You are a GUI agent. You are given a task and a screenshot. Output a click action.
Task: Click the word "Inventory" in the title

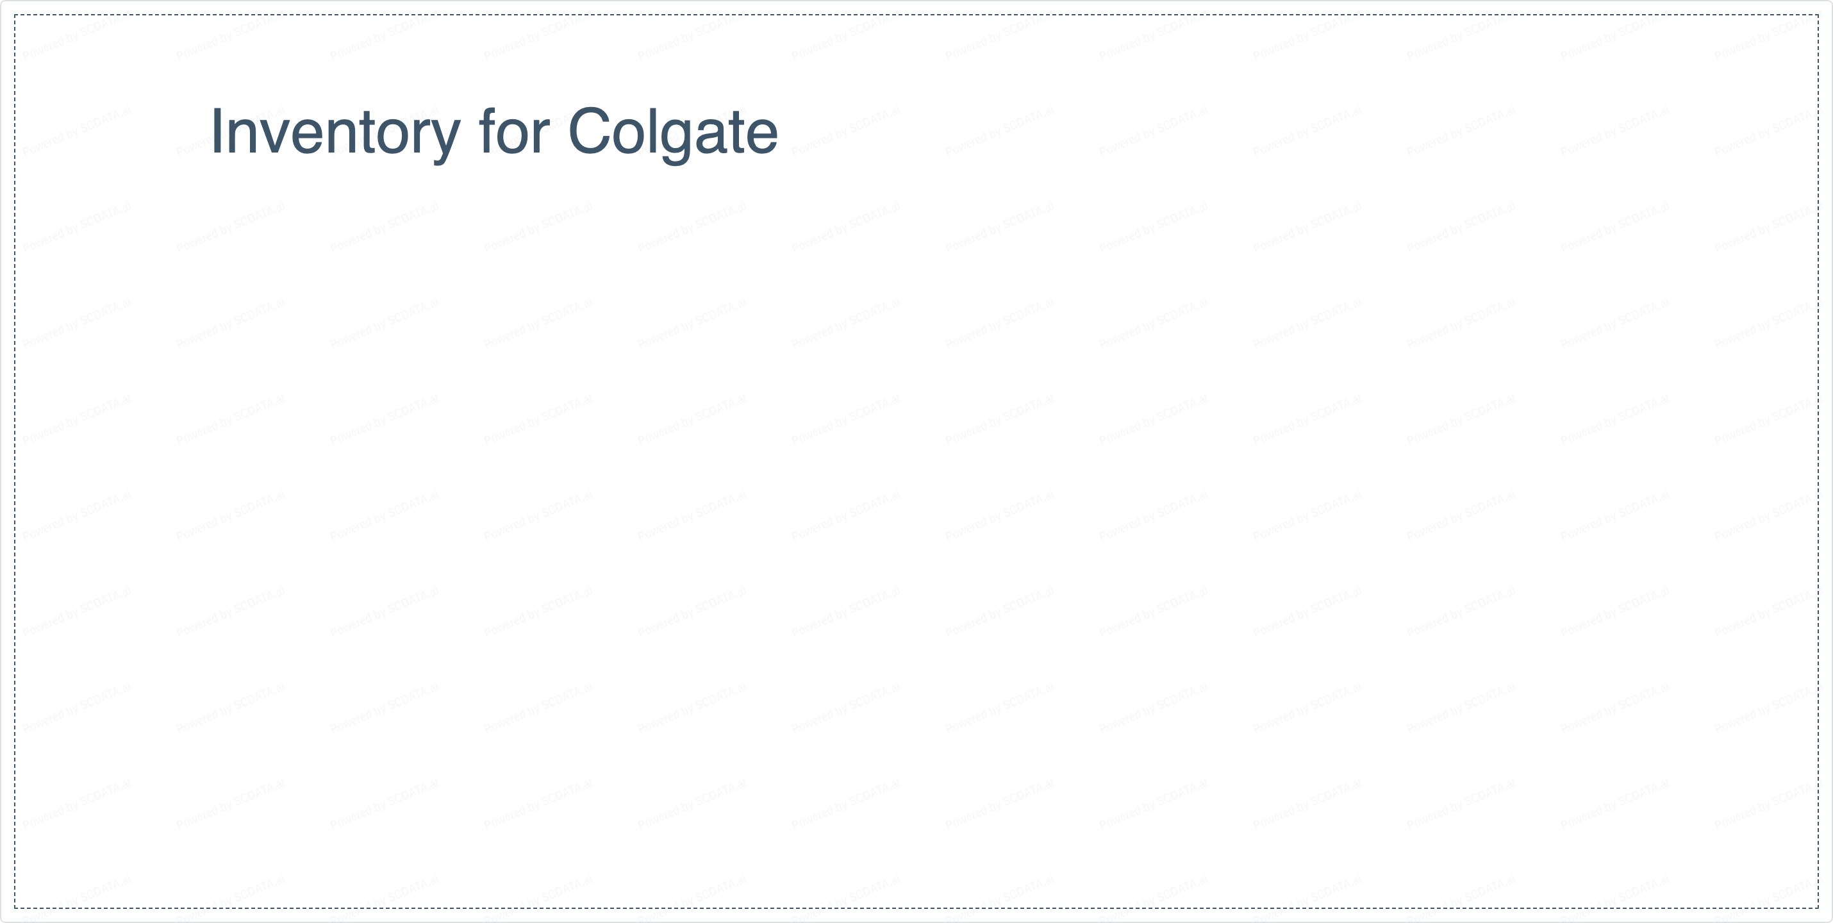tap(335, 131)
